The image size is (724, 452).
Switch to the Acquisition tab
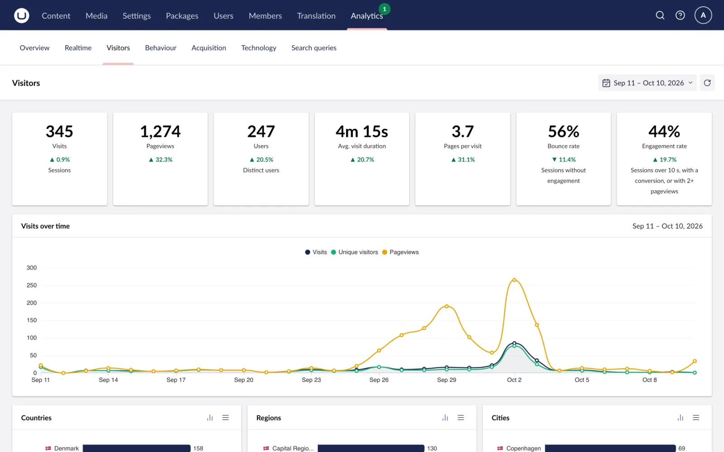point(209,48)
